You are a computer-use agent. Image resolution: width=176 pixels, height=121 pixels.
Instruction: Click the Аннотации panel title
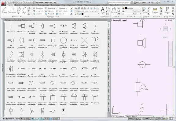105,17
